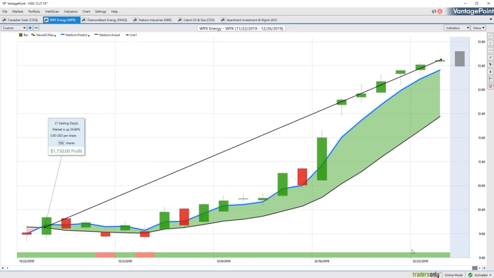Toggle the NeuralX.Max legend item
This screenshot has height=278, width=494.
click(43, 35)
